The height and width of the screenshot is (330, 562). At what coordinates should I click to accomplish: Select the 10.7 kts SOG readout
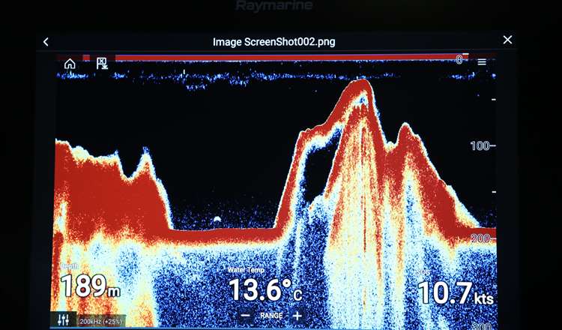(x=455, y=292)
